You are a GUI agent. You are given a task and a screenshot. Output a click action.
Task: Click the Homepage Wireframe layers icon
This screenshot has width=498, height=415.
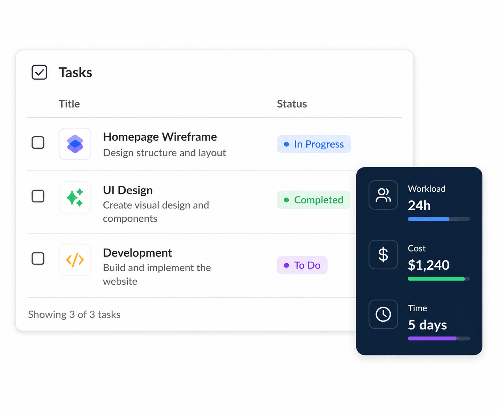(75, 144)
